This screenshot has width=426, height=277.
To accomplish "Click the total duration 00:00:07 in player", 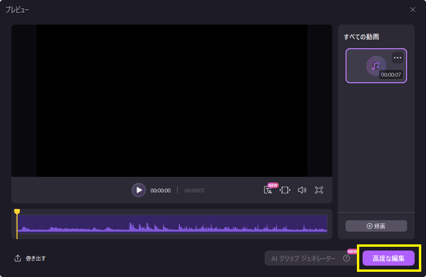I will 195,190.
